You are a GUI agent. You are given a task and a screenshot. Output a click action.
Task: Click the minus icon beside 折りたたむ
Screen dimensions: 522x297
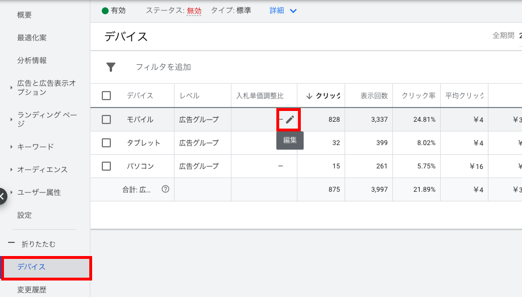[x=11, y=244]
